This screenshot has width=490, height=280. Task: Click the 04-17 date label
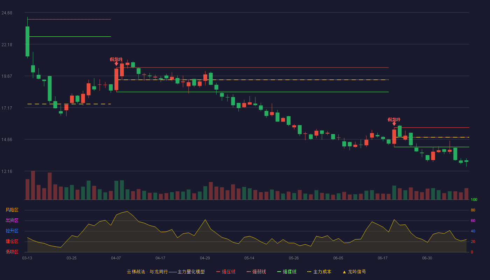tap(160, 258)
